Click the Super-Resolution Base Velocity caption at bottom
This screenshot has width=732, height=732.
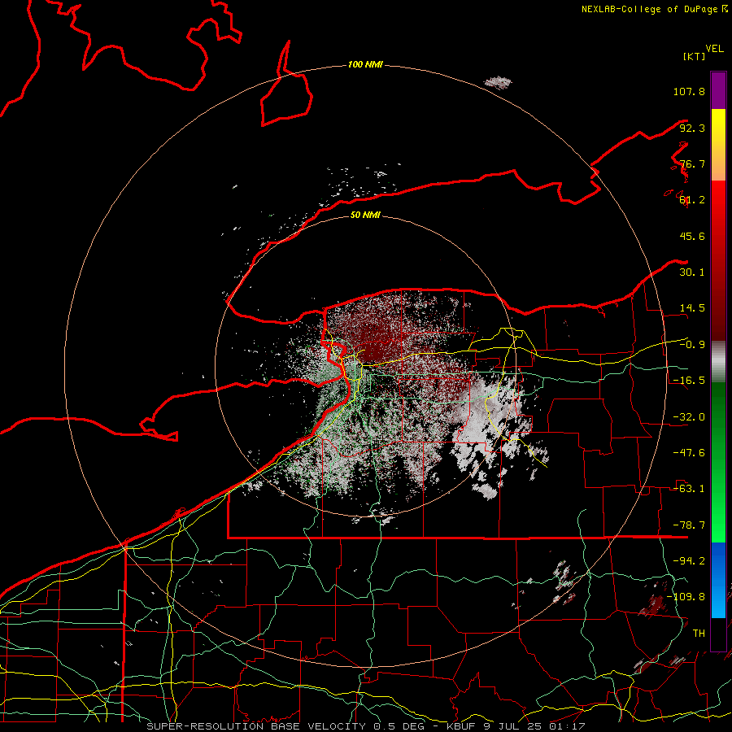point(365,726)
